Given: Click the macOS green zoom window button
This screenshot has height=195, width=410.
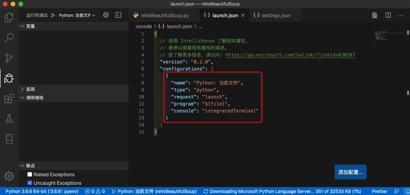Looking at the screenshot, I should click(21, 4).
